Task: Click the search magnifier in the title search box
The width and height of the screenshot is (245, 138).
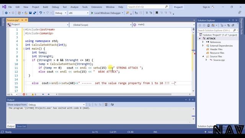Action: (x=167, y=7)
